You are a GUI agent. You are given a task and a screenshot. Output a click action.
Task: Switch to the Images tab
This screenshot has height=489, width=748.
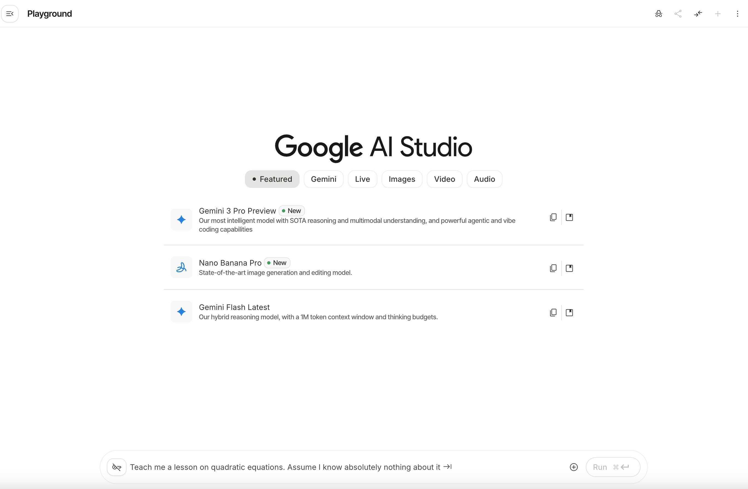[402, 179]
